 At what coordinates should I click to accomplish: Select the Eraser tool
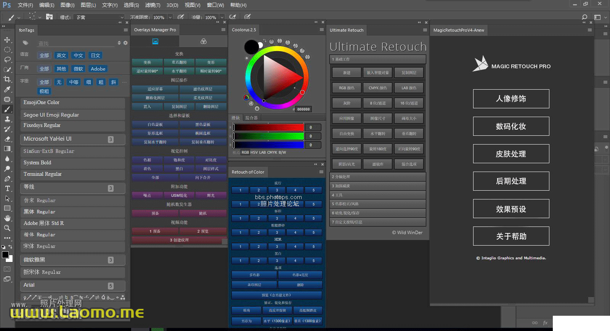7,139
